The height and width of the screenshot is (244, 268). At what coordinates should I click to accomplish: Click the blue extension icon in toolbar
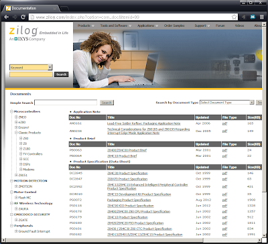pos(253,17)
